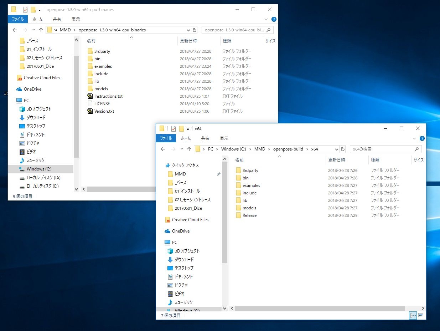440x331 pixels.
Task: Click properties checkmark icon in x64 title bar
Action: [174, 129]
